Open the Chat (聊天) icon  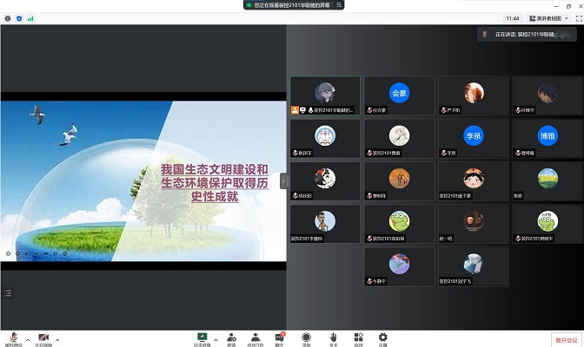[280, 337]
